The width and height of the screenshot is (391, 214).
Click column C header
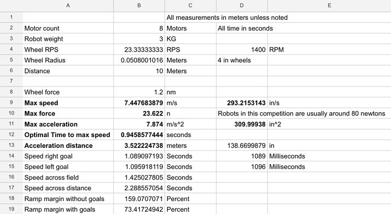(x=190, y=6)
